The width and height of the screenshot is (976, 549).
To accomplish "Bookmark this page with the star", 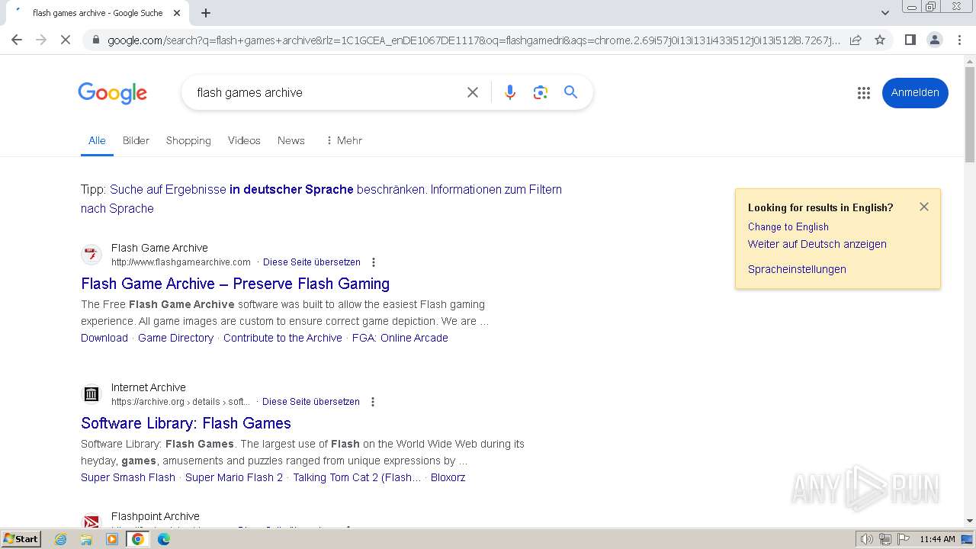I will [880, 40].
